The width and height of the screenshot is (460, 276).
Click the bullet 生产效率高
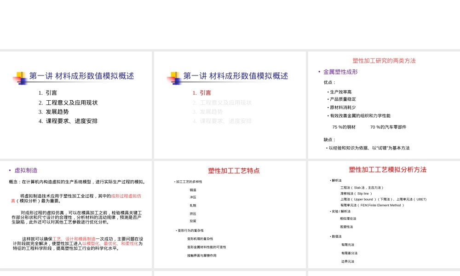(340, 92)
